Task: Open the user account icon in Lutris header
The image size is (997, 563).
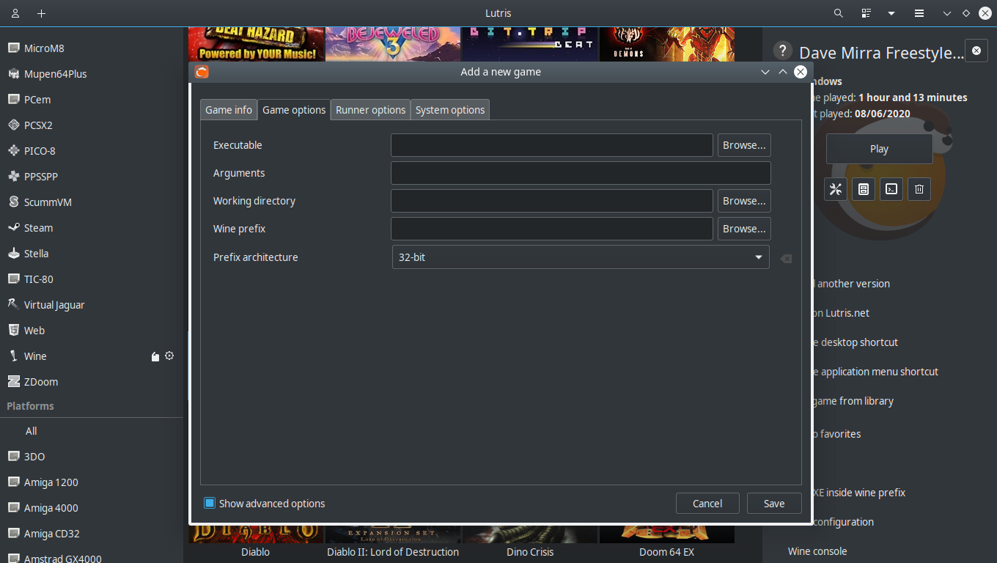Action: pyautogui.click(x=15, y=13)
